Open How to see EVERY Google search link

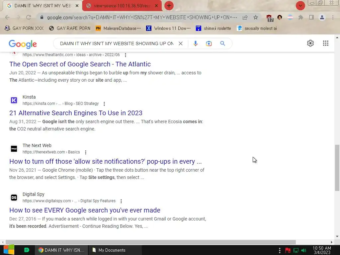pos(85,210)
